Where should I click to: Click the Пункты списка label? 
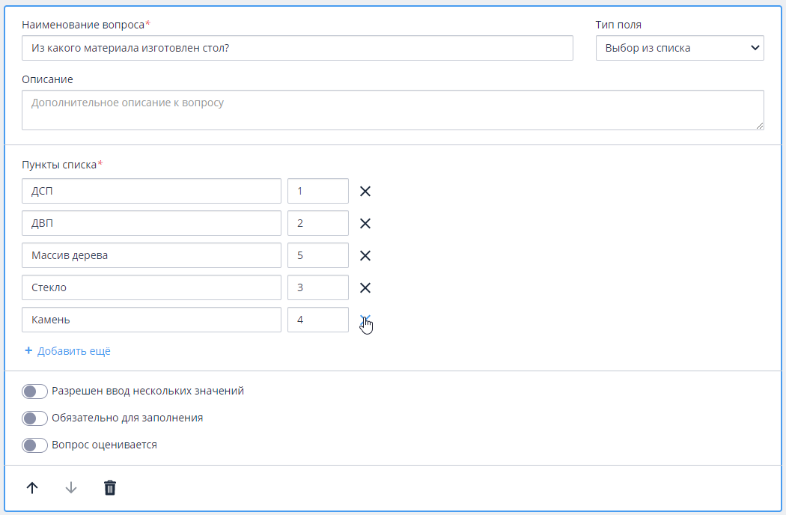[x=59, y=165]
